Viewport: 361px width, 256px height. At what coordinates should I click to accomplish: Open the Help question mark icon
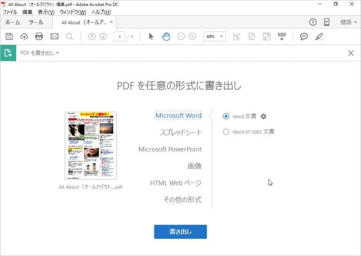(x=313, y=22)
